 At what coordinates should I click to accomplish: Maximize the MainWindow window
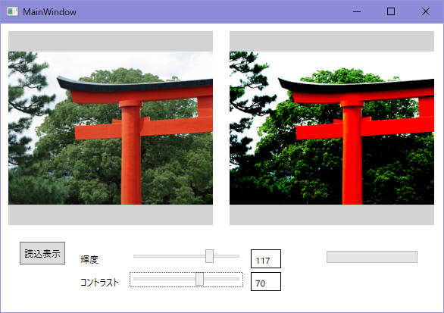click(391, 11)
